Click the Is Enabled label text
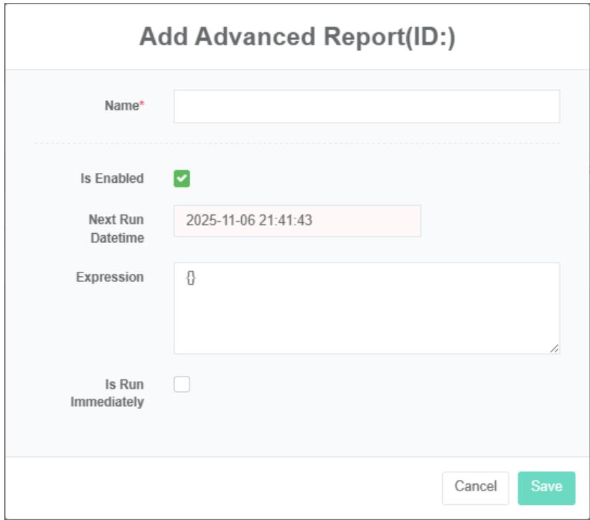Viewport: 590px width, 520px height. click(x=112, y=179)
